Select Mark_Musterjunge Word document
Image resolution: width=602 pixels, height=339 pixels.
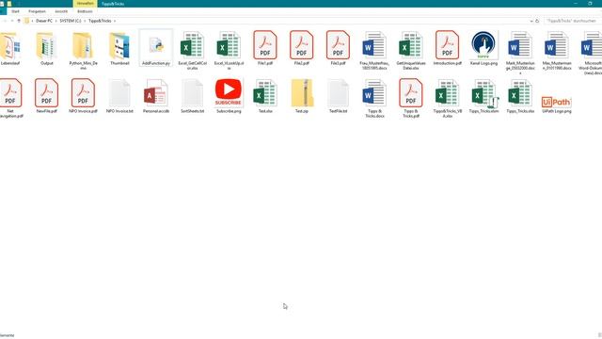pos(520,53)
